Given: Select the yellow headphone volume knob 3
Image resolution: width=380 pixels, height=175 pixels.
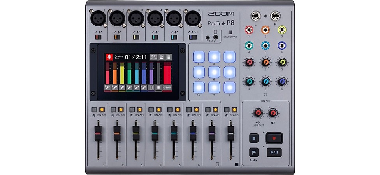Looking at the screenshot, I should click(x=282, y=63).
